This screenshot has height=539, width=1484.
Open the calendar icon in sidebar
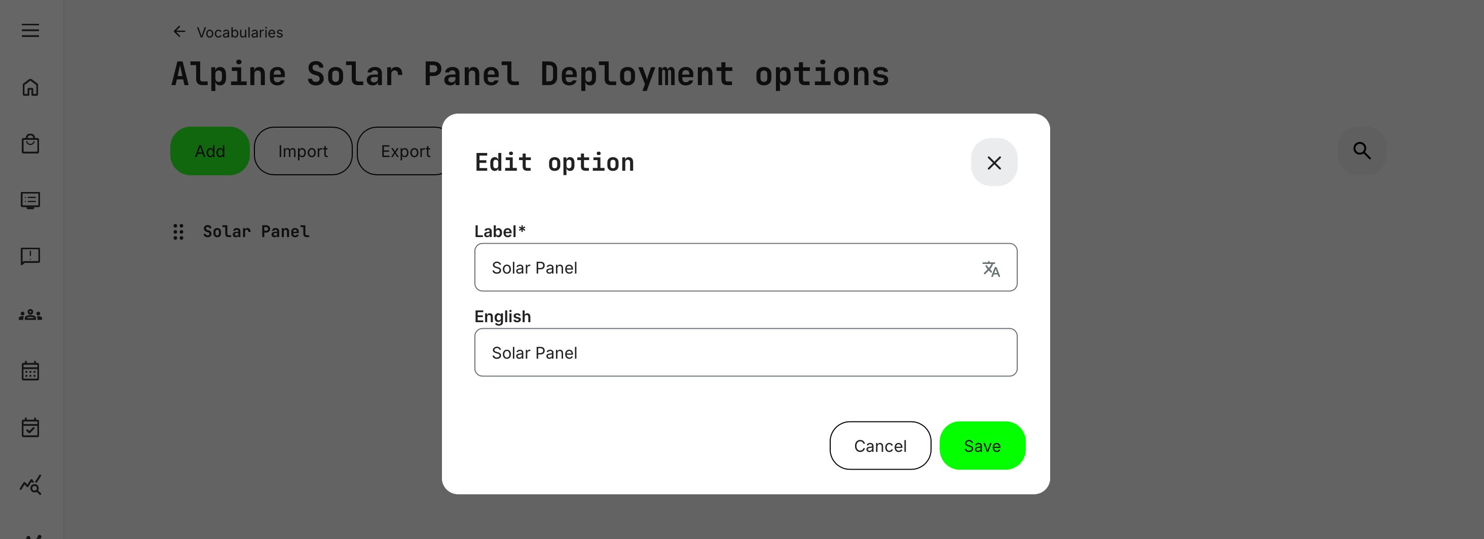tap(30, 371)
